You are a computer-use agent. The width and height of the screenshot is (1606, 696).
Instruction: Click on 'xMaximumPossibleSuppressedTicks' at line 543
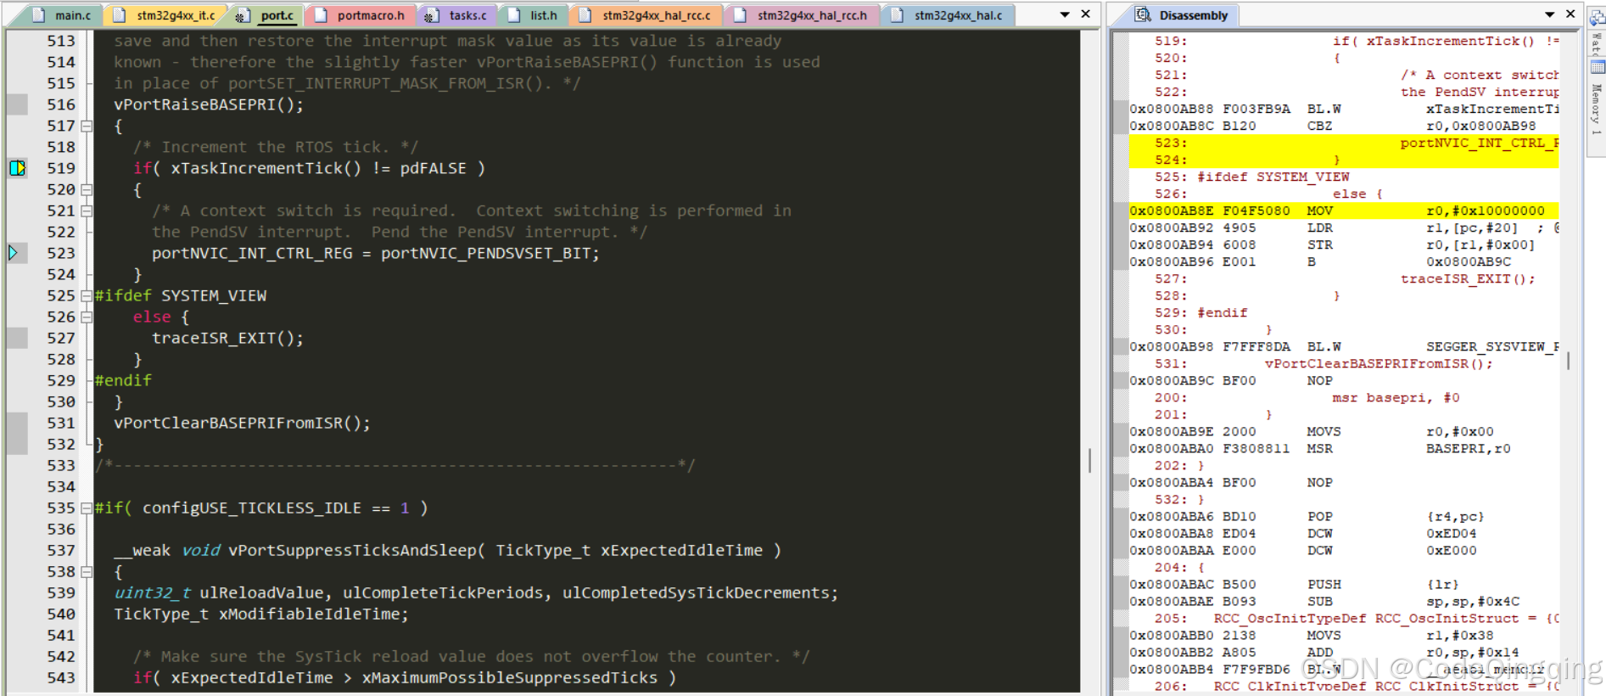coord(510,677)
